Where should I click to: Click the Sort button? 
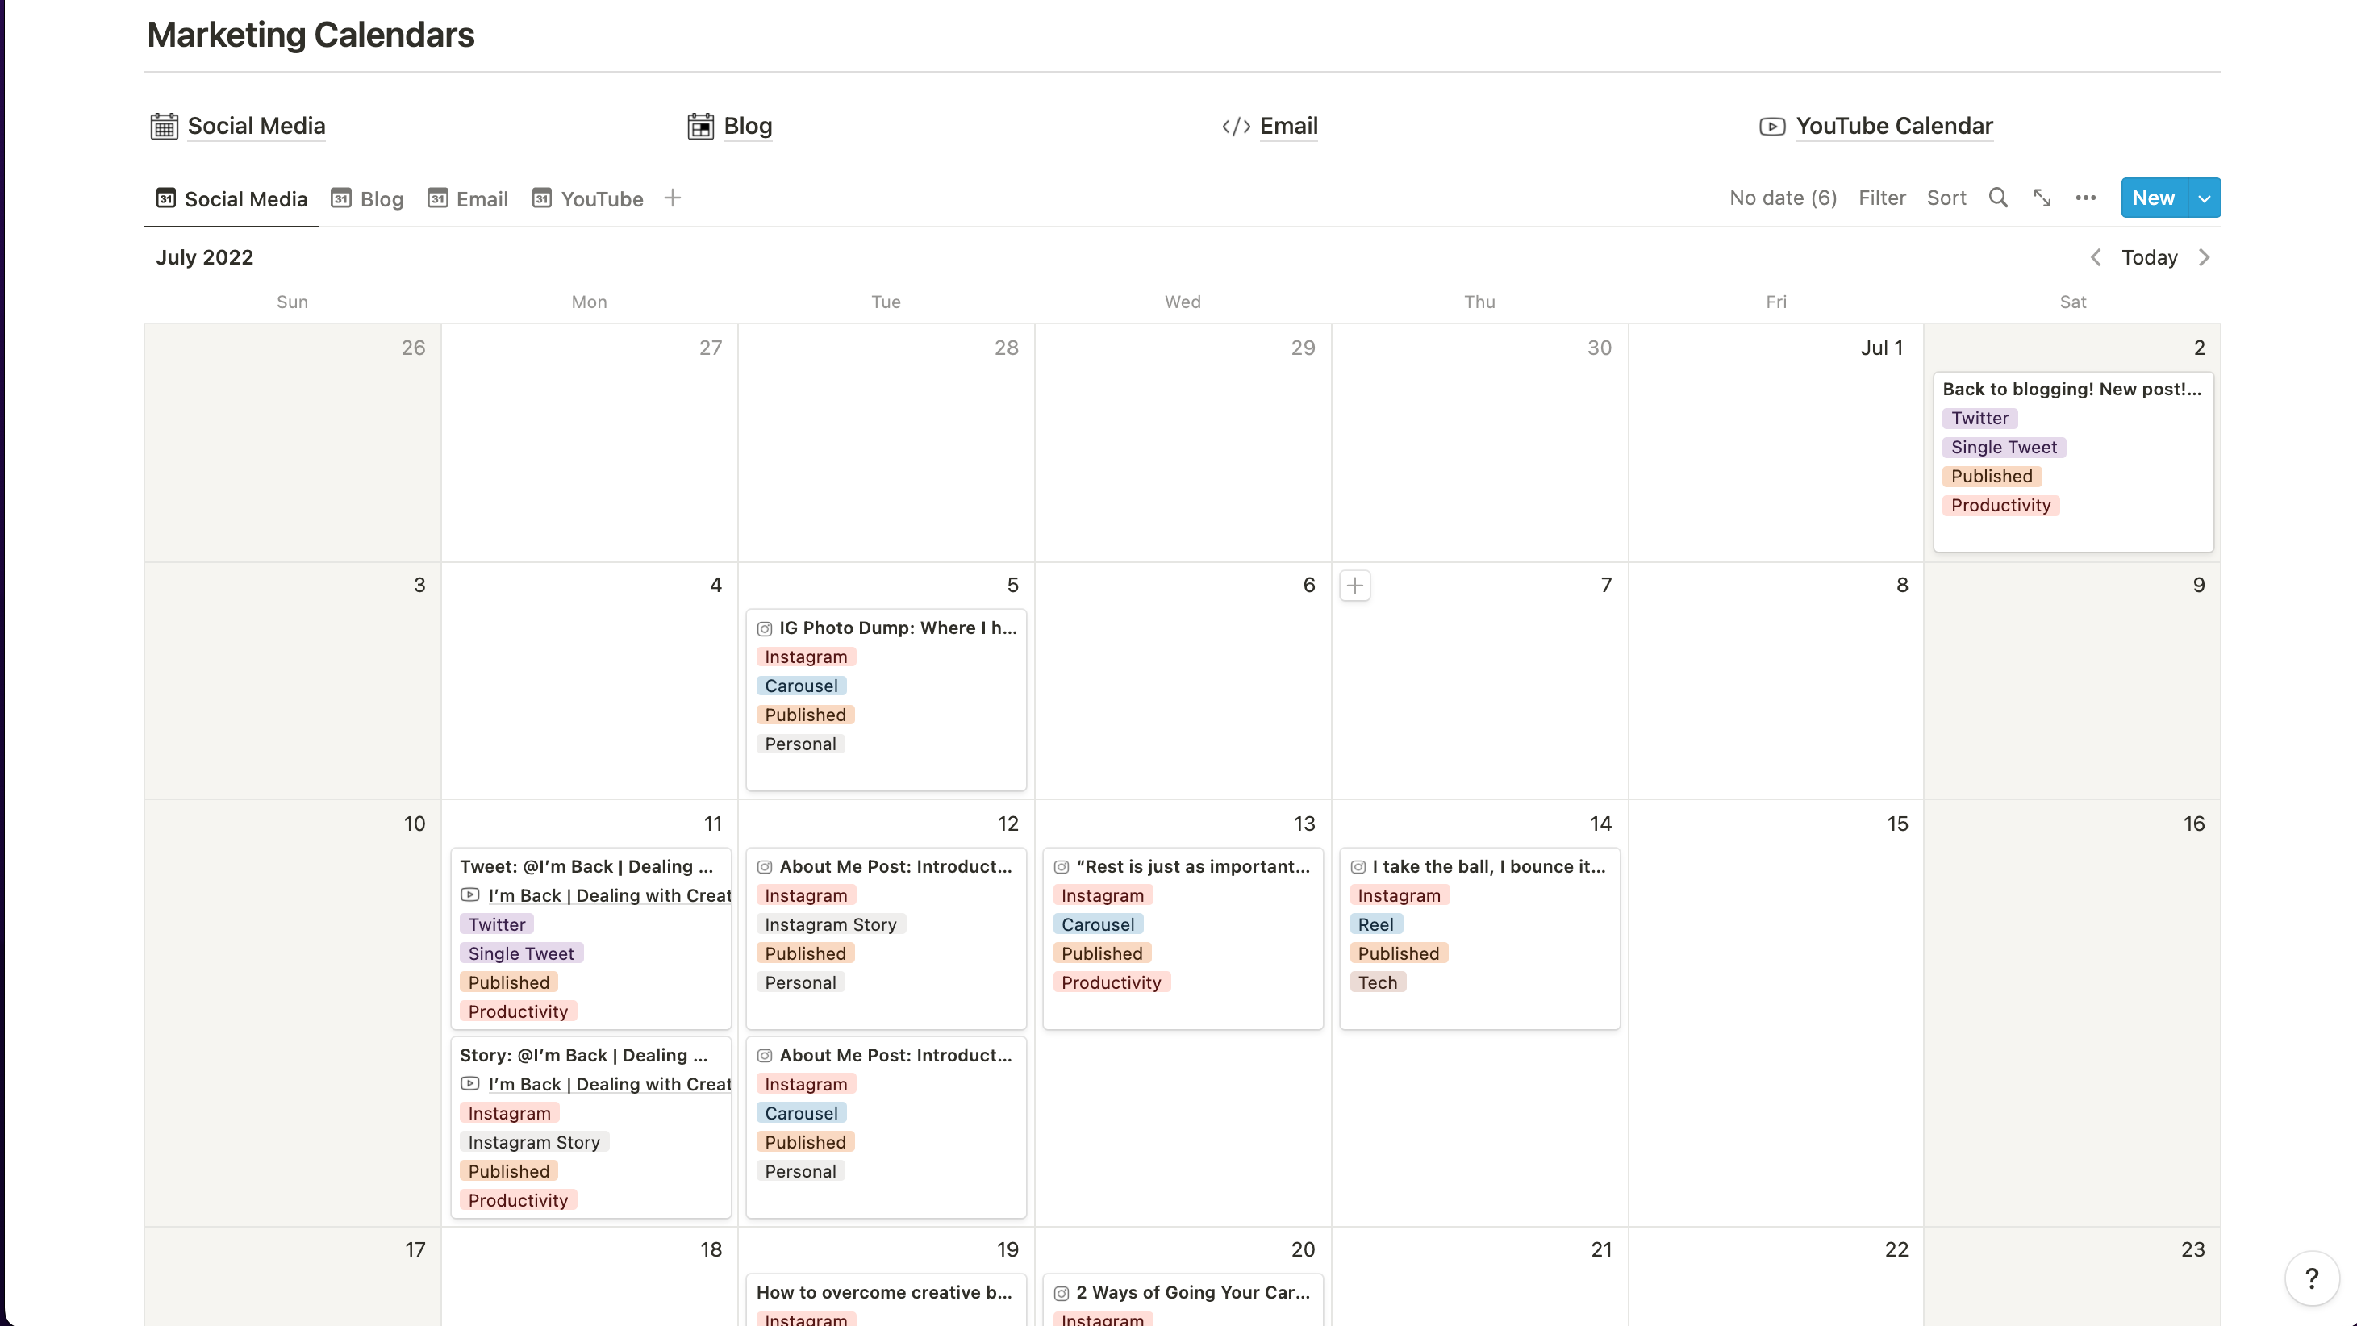1946,198
